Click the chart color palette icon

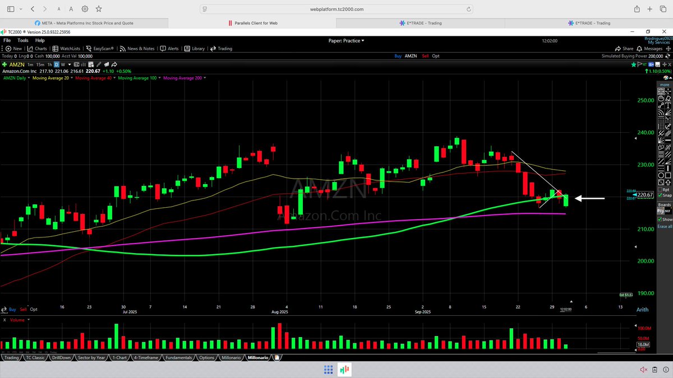click(666, 78)
